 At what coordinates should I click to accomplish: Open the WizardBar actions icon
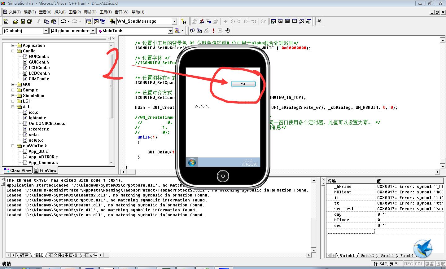tap(177, 31)
